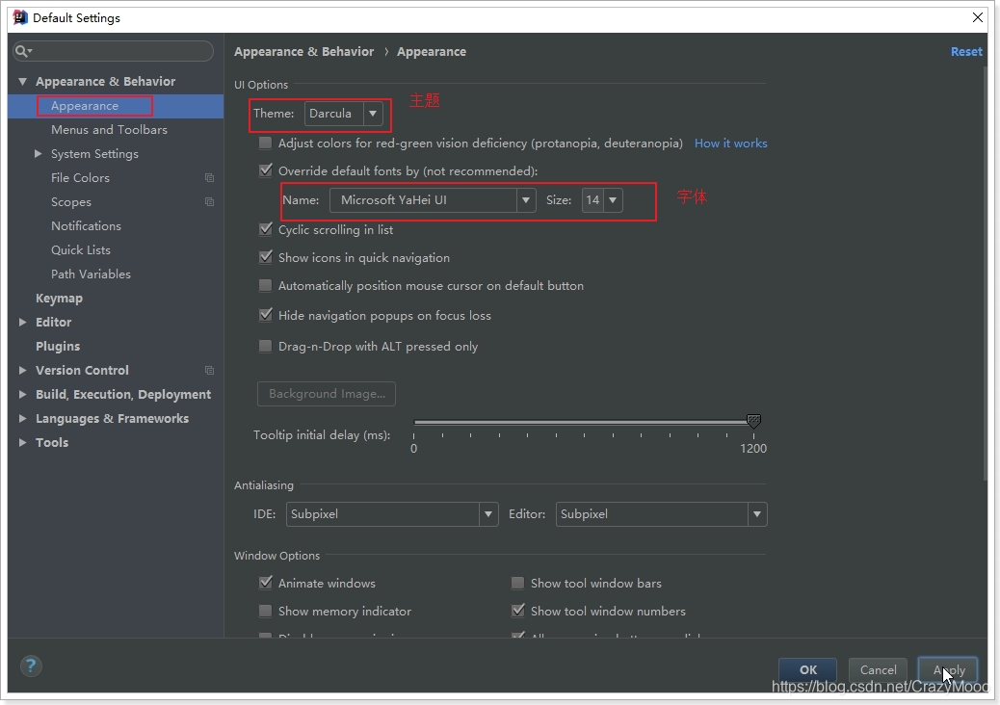Click the File Colors project-level icon
The width and height of the screenshot is (1000, 705).
point(209,178)
